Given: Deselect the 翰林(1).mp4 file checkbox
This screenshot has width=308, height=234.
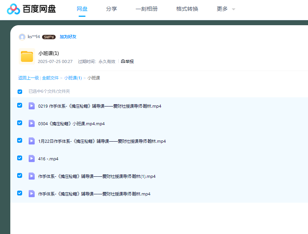Looking at the screenshot, I should point(20,176).
